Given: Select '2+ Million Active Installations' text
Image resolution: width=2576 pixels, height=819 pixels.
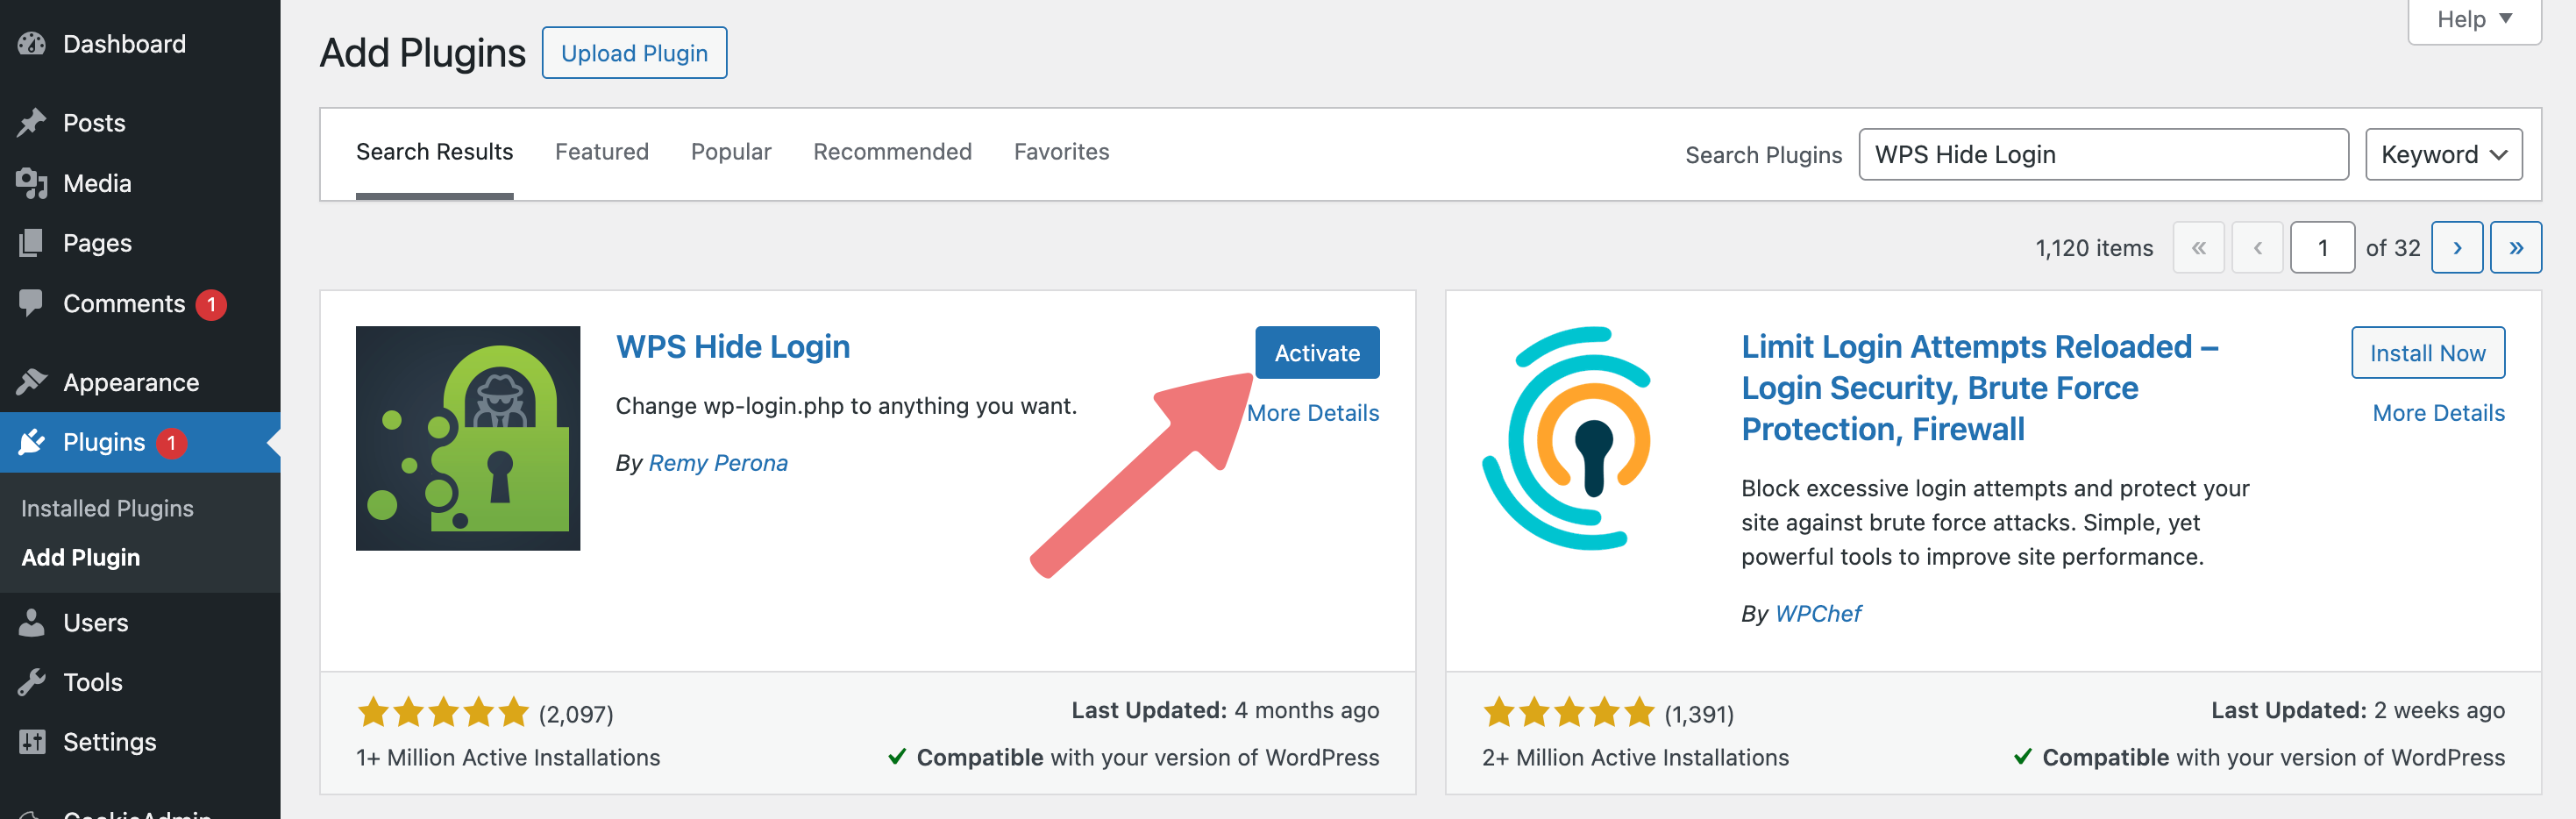Looking at the screenshot, I should [1635, 758].
